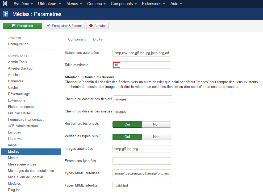Click the green Enregistrer save button
The width and height of the screenshot is (263, 194).
coord(23,26)
